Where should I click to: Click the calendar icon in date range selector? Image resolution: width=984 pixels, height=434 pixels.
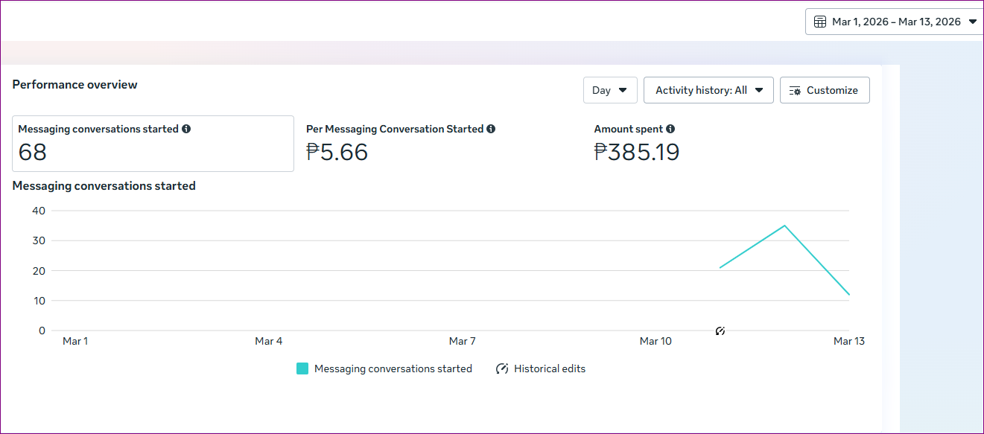819,22
